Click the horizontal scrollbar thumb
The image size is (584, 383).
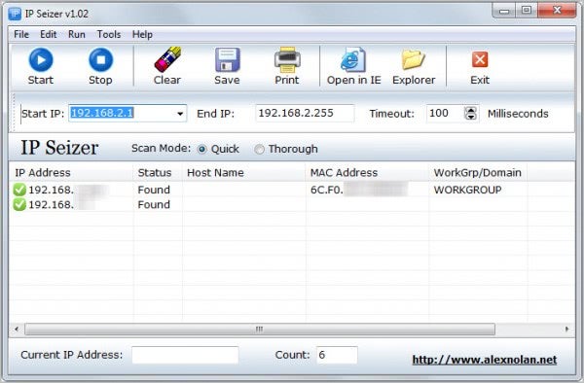tap(260, 330)
